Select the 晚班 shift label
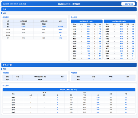 coord(4,13)
